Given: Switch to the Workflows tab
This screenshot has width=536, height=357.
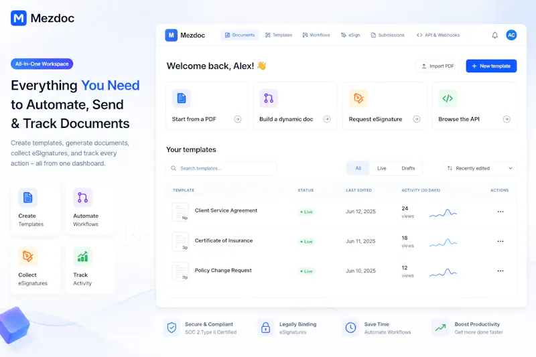Looking at the screenshot, I should tap(316, 35).
